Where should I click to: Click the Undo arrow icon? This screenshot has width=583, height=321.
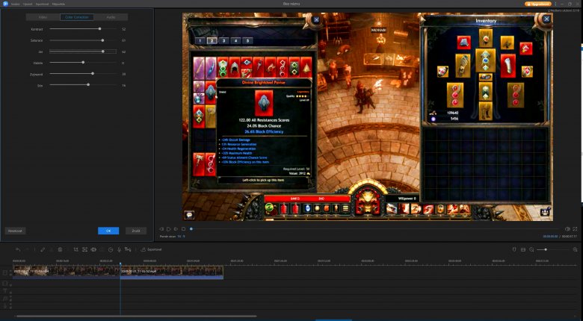[x=18, y=249]
